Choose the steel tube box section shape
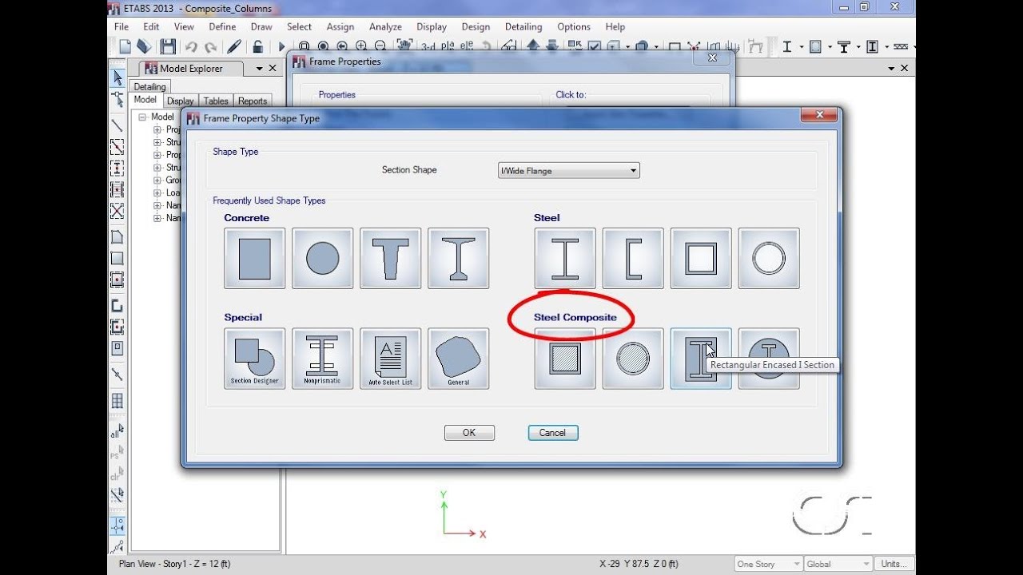 coord(701,258)
